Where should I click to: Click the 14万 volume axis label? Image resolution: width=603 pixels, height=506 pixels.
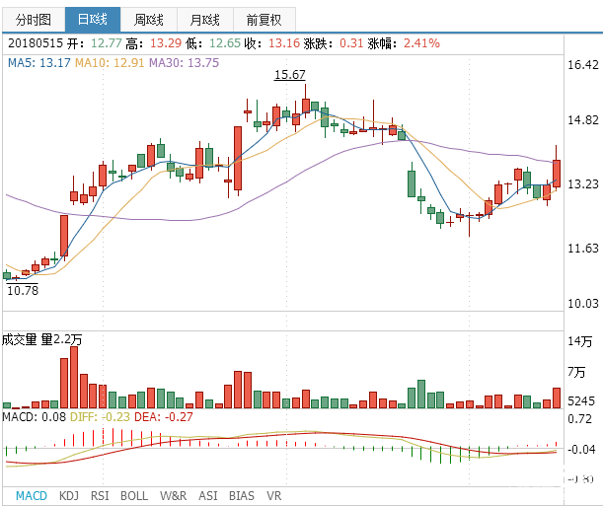coord(580,341)
